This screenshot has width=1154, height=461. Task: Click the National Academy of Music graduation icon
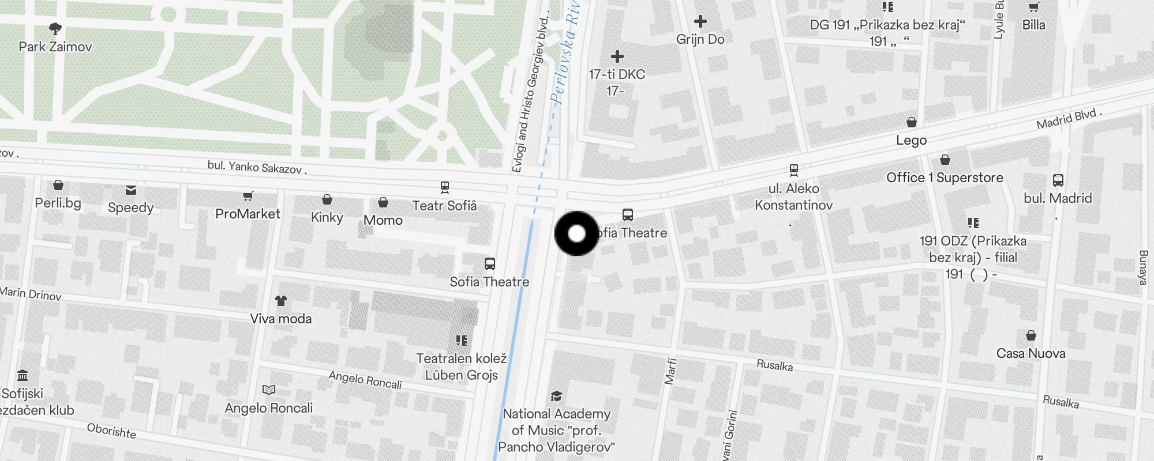(x=557, y=396)
